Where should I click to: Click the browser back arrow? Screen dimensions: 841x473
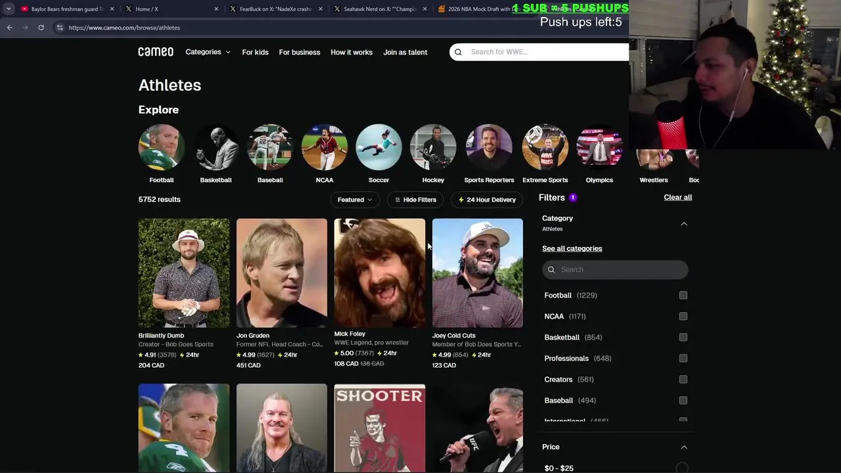9,28
